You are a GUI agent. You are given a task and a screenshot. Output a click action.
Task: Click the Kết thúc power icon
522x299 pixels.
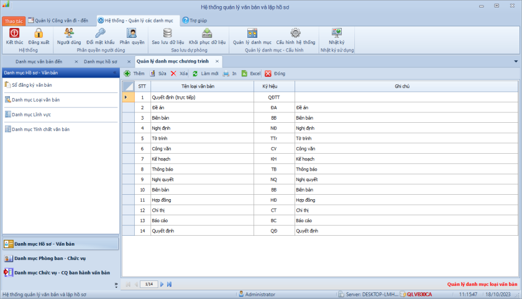[14, 33]
